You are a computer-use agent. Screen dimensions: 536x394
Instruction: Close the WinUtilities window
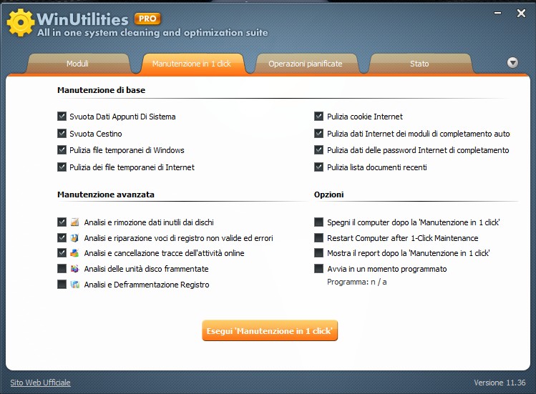pyautogui.click(x=521, y=14)
